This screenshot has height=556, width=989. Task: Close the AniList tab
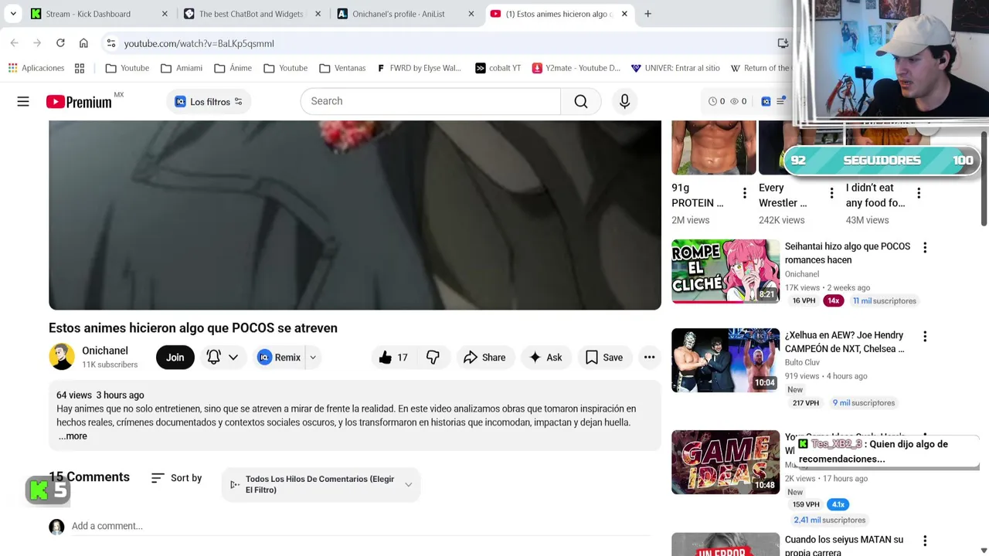(x=471, y=14)
